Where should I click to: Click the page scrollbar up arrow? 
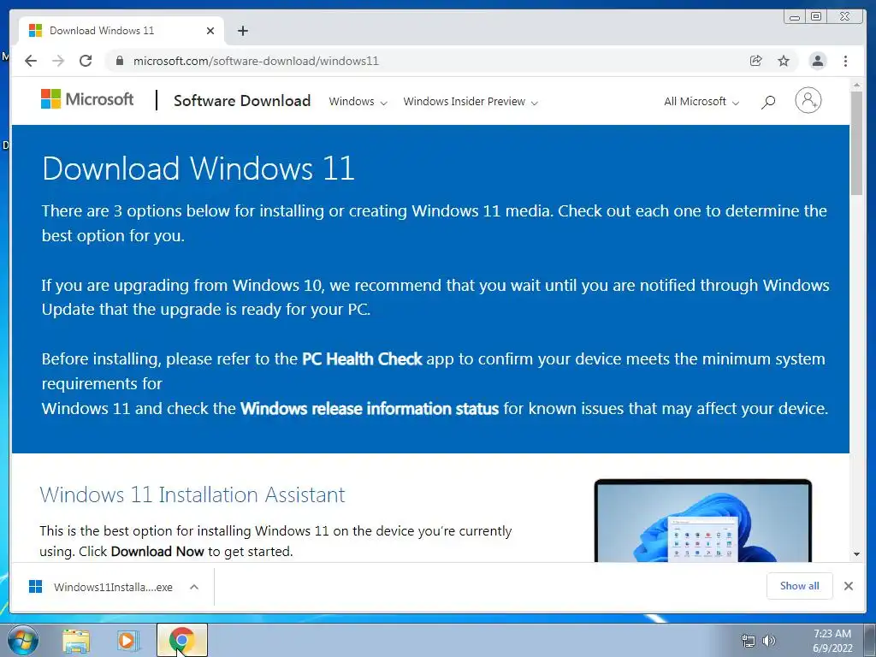857,85
